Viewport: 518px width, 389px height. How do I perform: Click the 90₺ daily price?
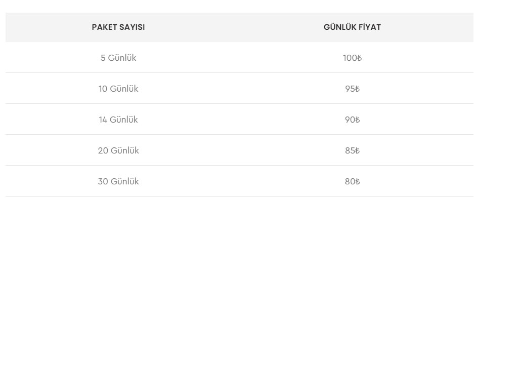click(352, 120)
